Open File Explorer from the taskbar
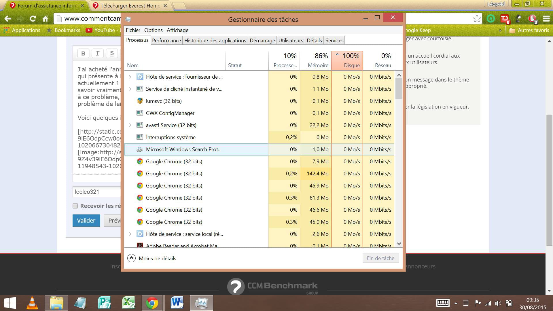Screen dimensions: 553x311 tap(56, 303)
